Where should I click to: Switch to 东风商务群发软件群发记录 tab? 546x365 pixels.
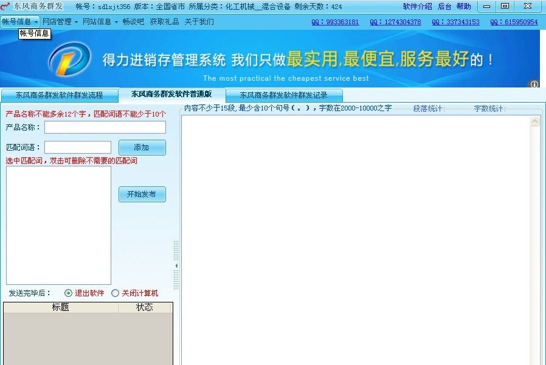[x=283, y=95]
